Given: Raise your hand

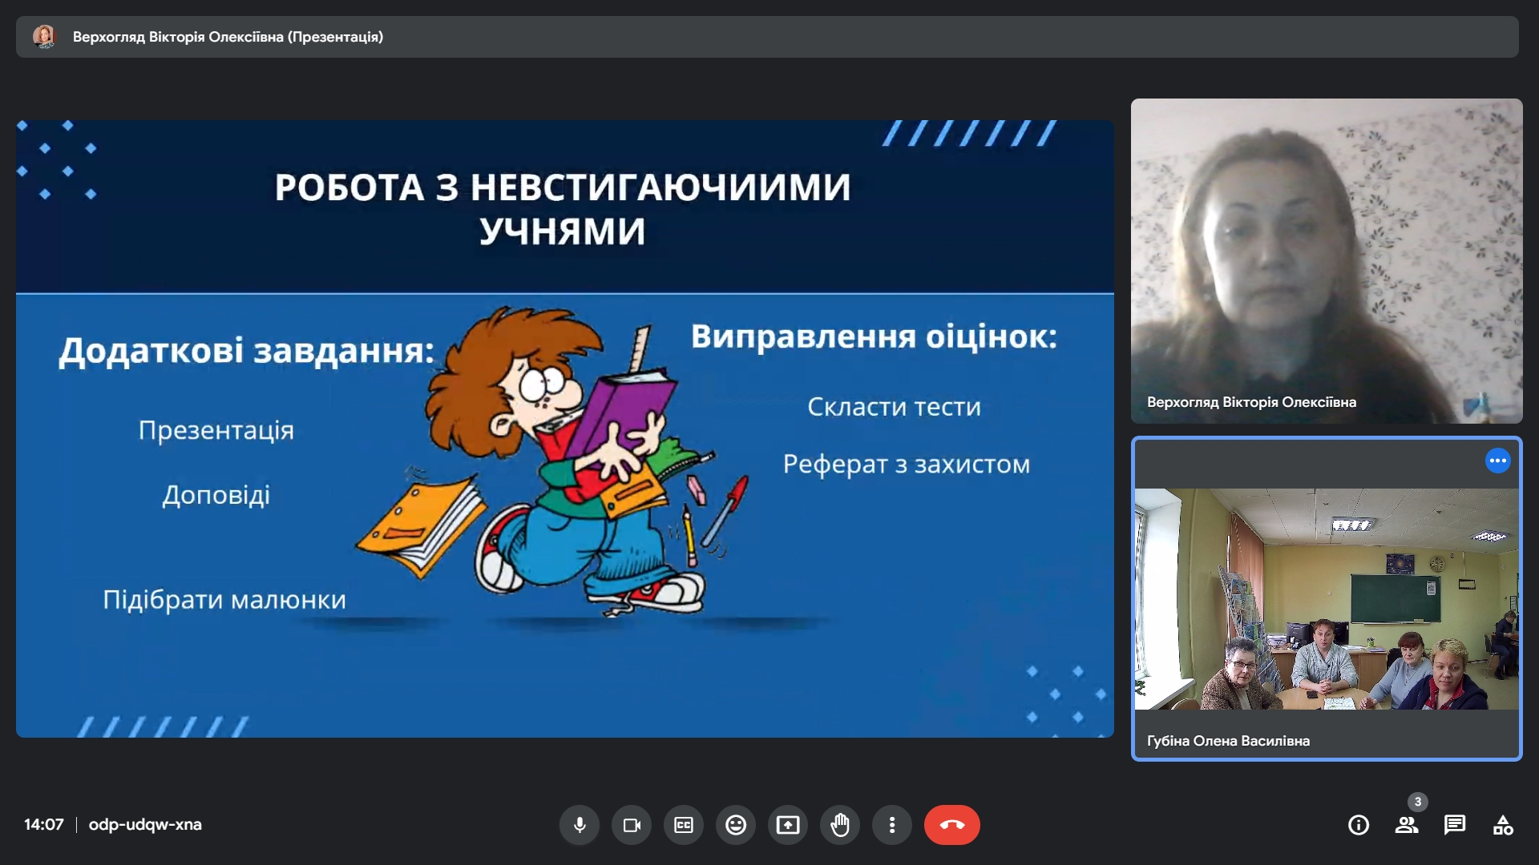Looking at the screenshot, I should pos(840,825).
